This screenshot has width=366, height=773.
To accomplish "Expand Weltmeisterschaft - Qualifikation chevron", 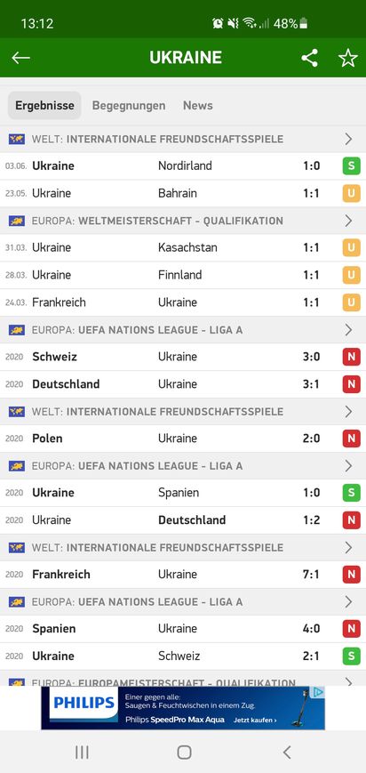I will point(349,221).
